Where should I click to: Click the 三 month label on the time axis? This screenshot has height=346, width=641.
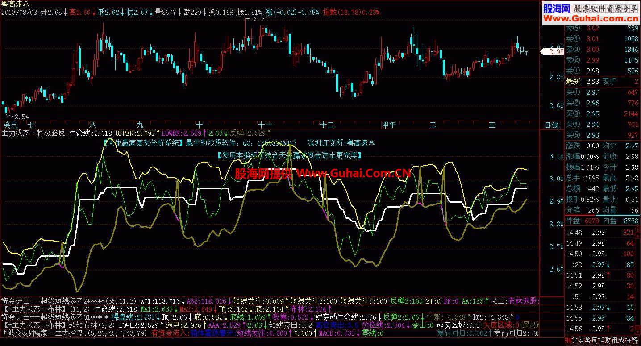tap(493, 125)
